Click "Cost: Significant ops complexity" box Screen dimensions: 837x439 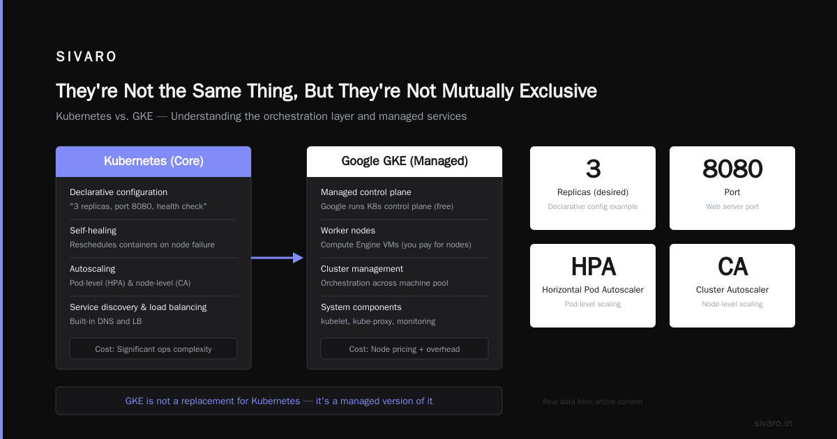point(153,348)
